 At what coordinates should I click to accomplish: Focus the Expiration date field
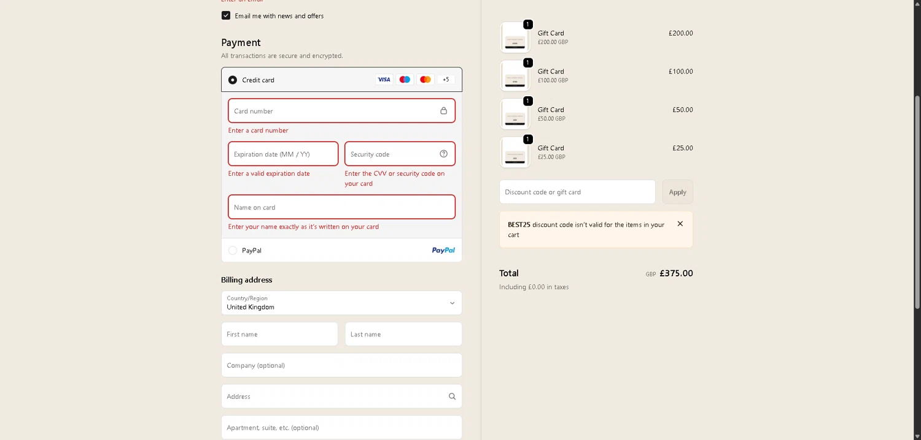pos(283,154)
